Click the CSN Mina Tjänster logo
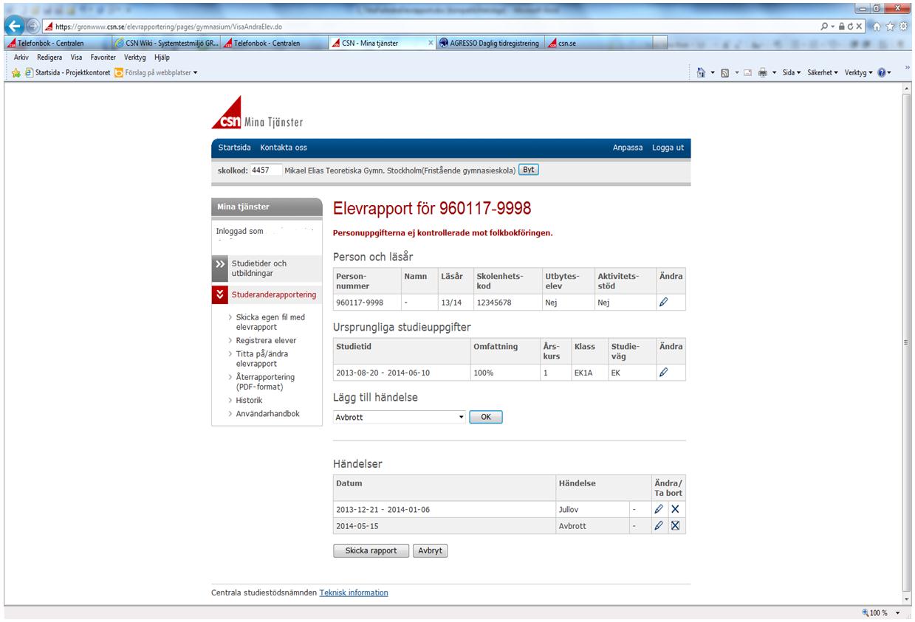Viewport: 915px width, 622px height. (x=256, y=113)
